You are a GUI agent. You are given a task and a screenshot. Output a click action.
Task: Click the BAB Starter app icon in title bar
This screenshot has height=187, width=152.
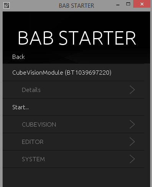click(x=7, y=5)
